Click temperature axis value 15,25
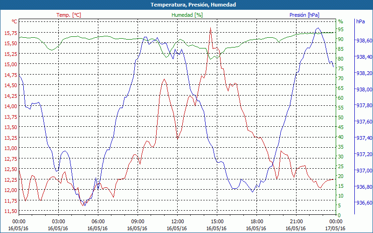The image size is (373, 233). [x=11, y=54]
